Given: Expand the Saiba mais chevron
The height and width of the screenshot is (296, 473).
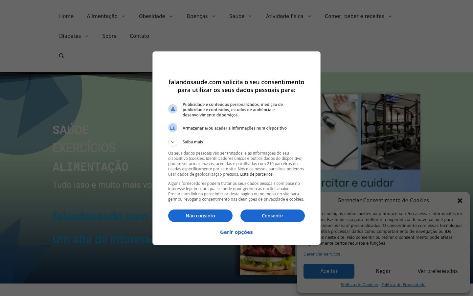Looking at the screenshot, I should (x=173, y=142).
